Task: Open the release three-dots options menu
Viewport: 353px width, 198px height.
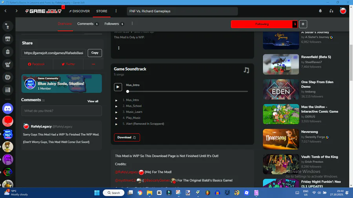Action: pyautogui.click(x=119, y=48)
